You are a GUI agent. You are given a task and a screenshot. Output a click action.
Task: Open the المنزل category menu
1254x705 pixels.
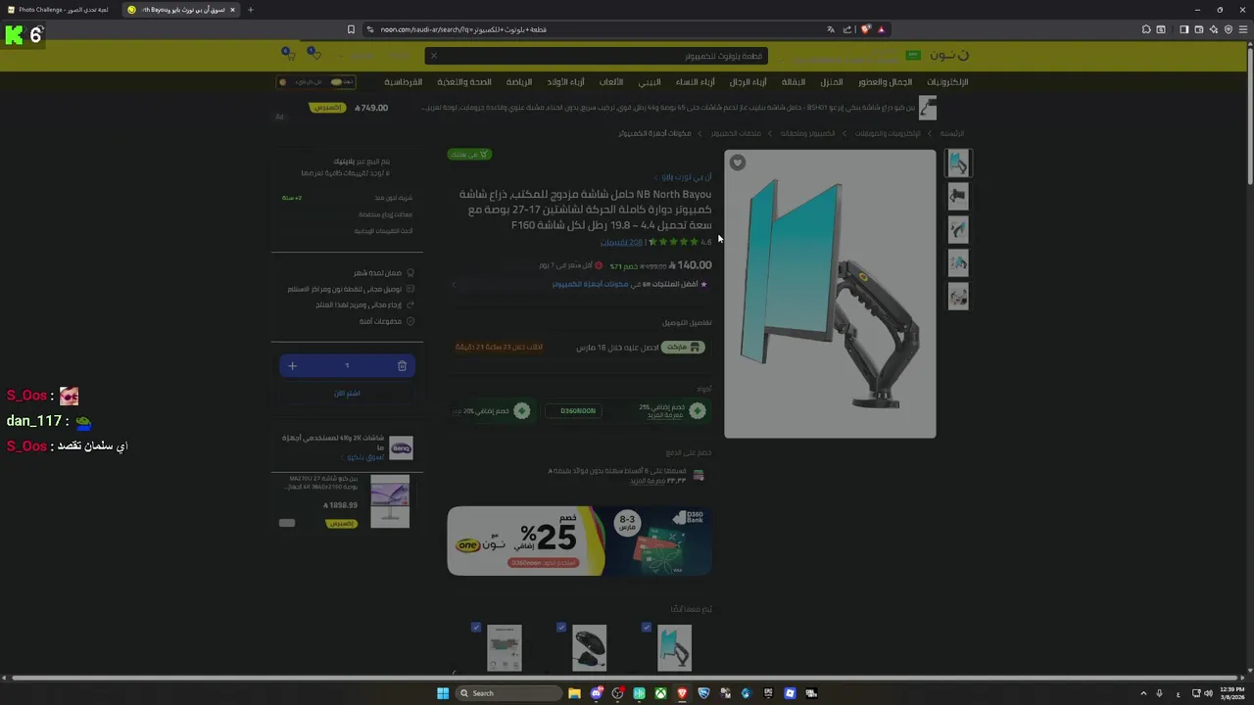832,82
